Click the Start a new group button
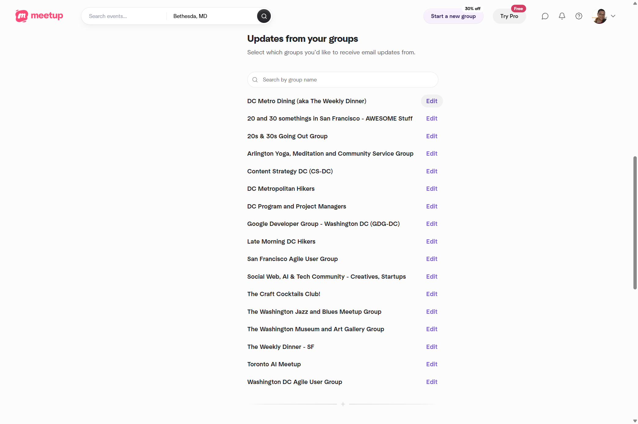This screenshot has width=638, height=424. tap(453, 16)
